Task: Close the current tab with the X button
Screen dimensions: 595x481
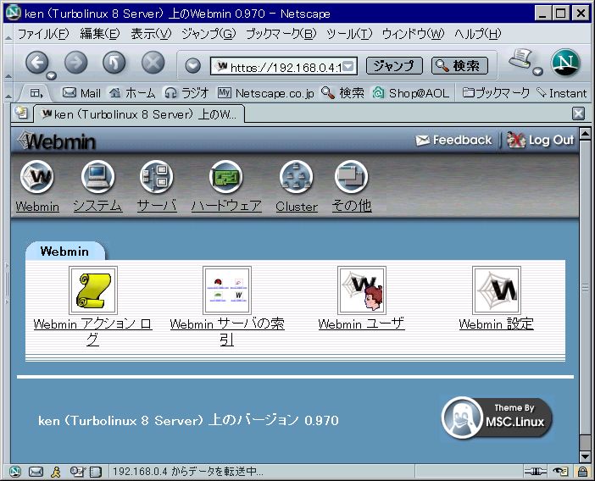Action: [578, 113]
